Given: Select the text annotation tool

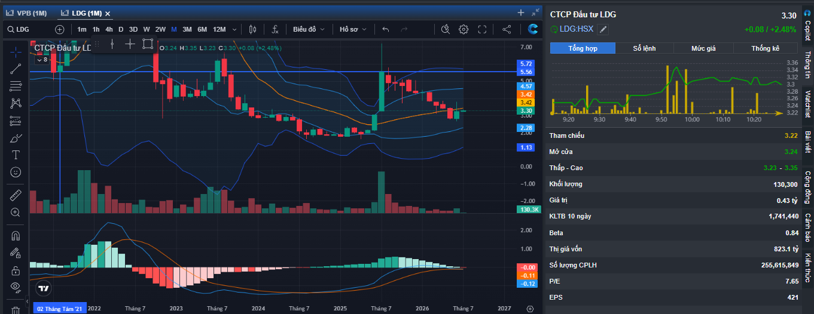Looking at the screenshot, I should (x=16, y=155).
